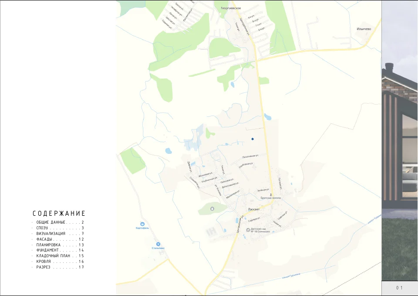Image resolution: width=418 pixels, height=296 pixels.
Task: Click the Зелёная ул. street label
Action: point(263,190)
